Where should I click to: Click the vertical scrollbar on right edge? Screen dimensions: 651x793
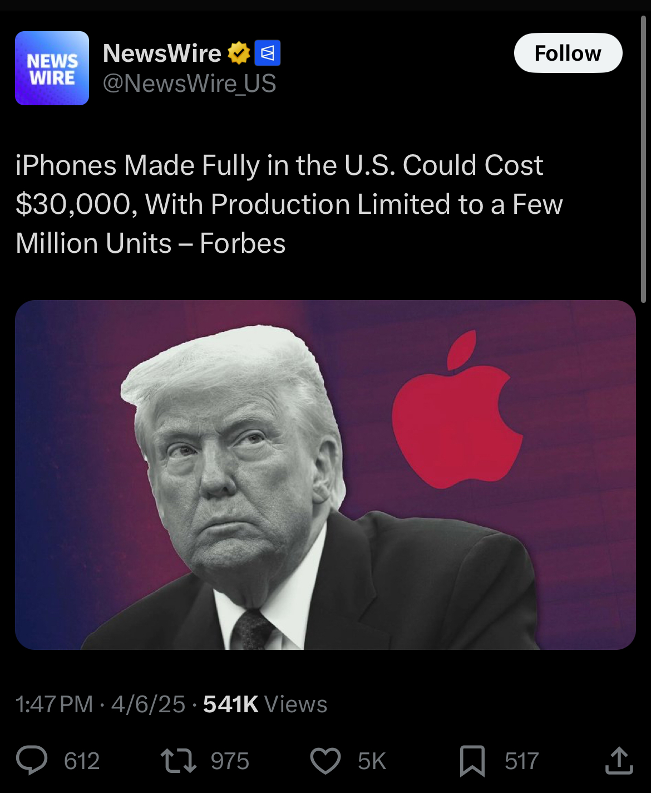644,159
